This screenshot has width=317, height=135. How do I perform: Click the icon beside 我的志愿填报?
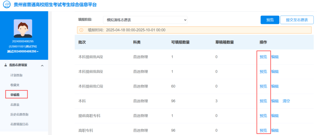(x=6, y=65)
